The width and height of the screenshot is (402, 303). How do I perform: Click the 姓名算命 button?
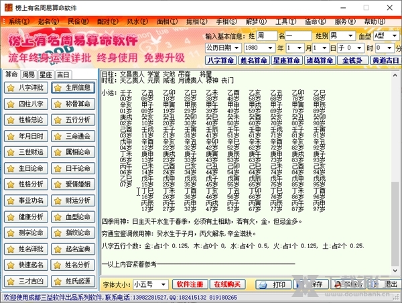[253, 60]
